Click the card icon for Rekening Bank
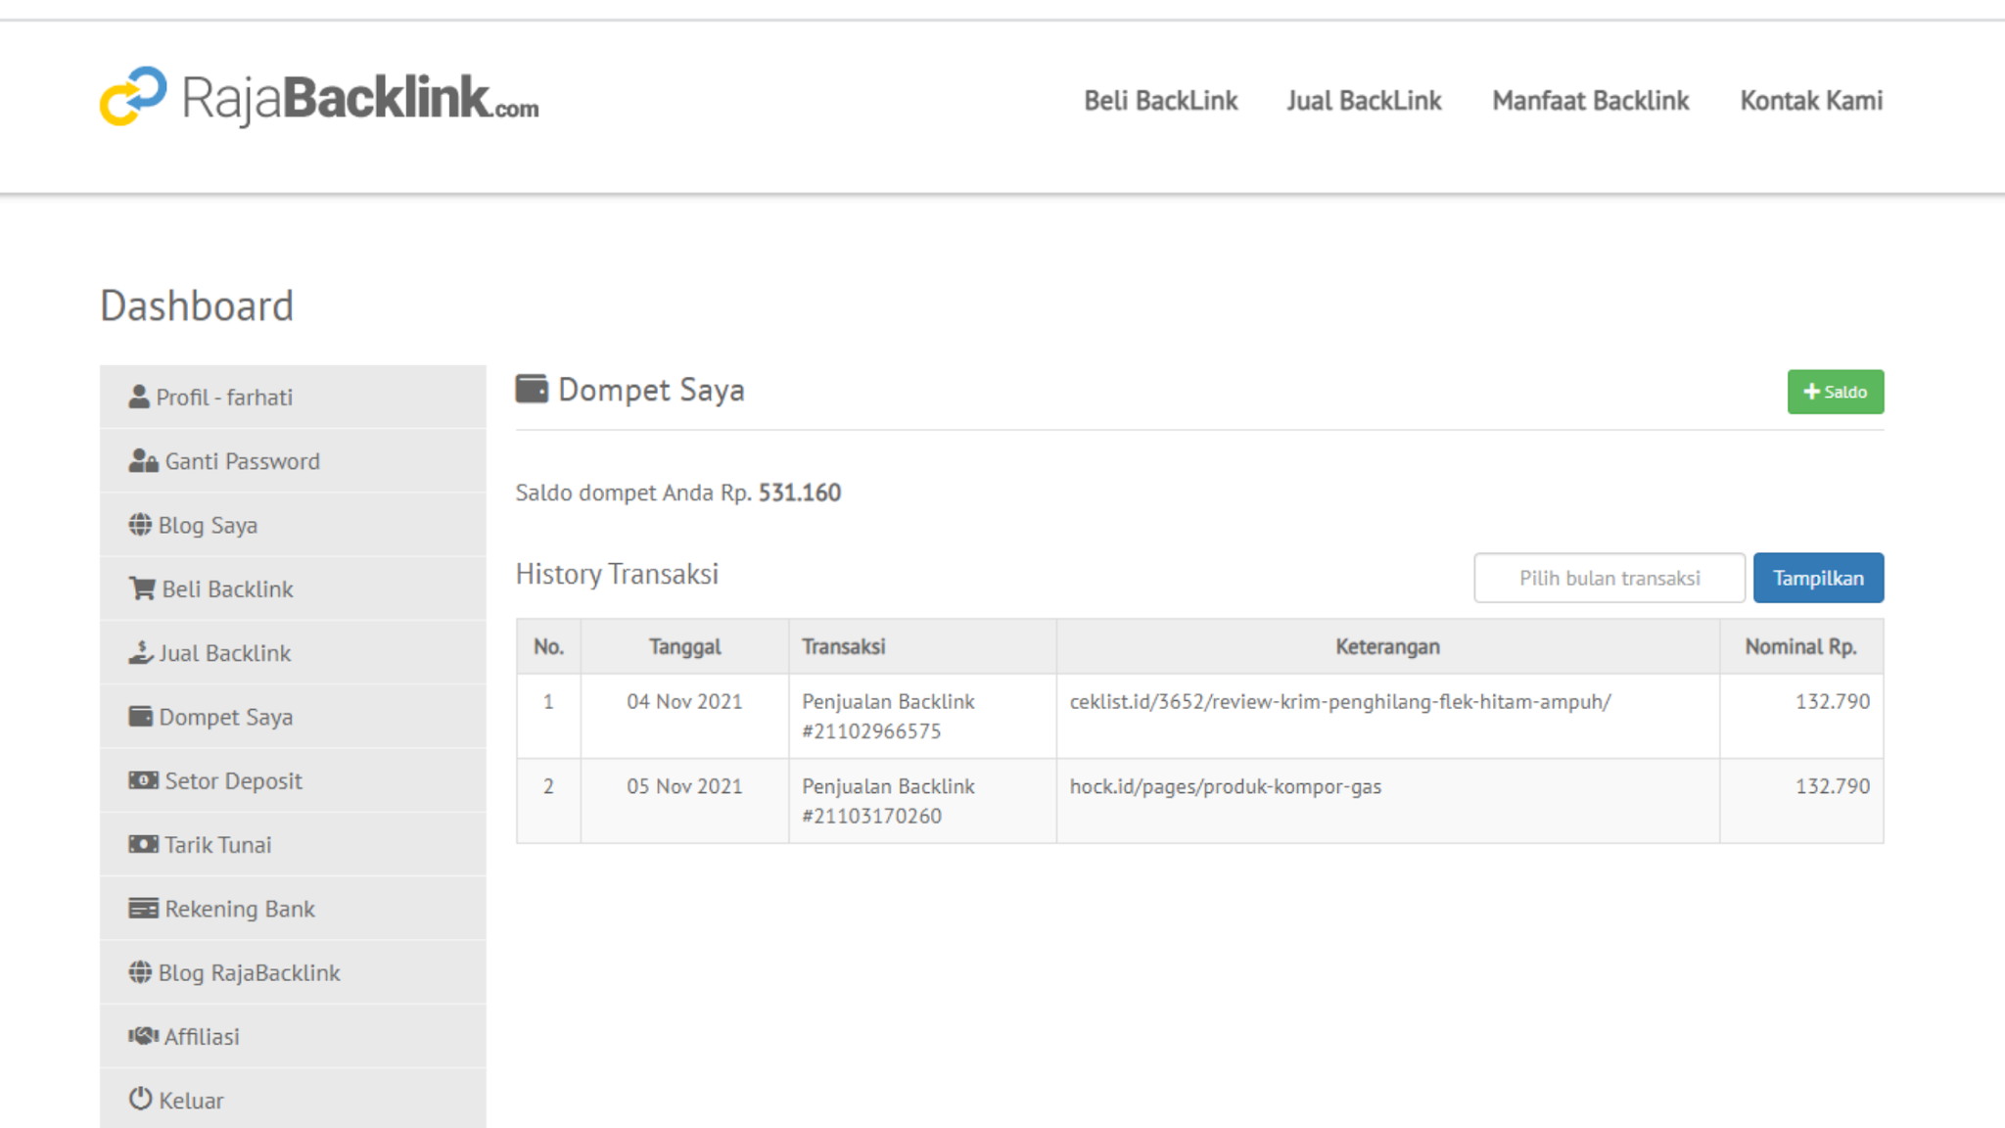2005x1128 pixels. tap(143, 909)
